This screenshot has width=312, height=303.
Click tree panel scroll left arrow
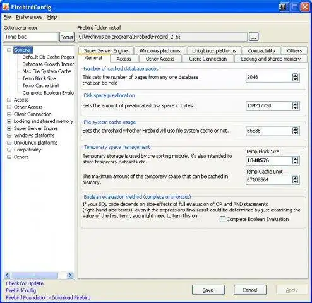point(8,275)
